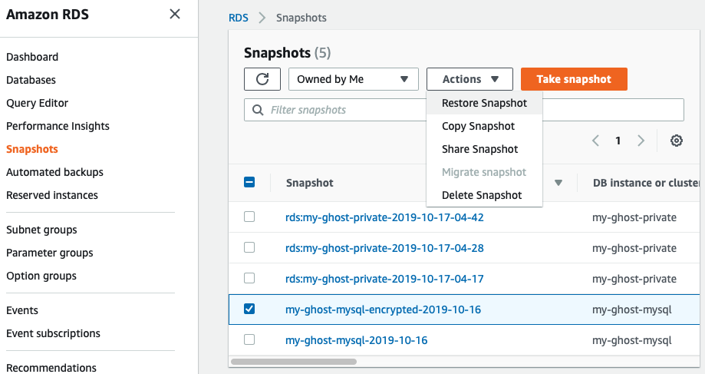Image resolution: width=705 pixels, height=374 pixels.
Task: Click the Snapshots (5) panel heading
Action: pyautogui.click(x=288, y=53)
